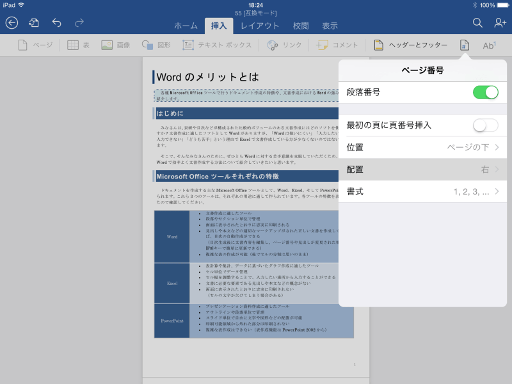Tap the Excel table cell
Viewport: 512px width, 384px height.
point(172,283)
